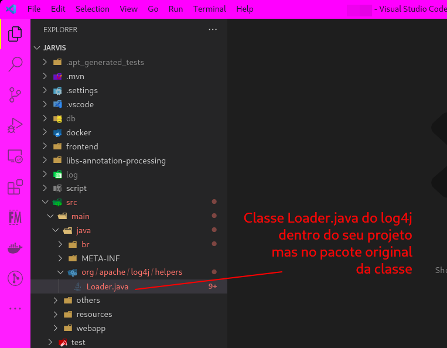Open the Go menu
This screenshot has width=447, height=348.
click(153, 9)
